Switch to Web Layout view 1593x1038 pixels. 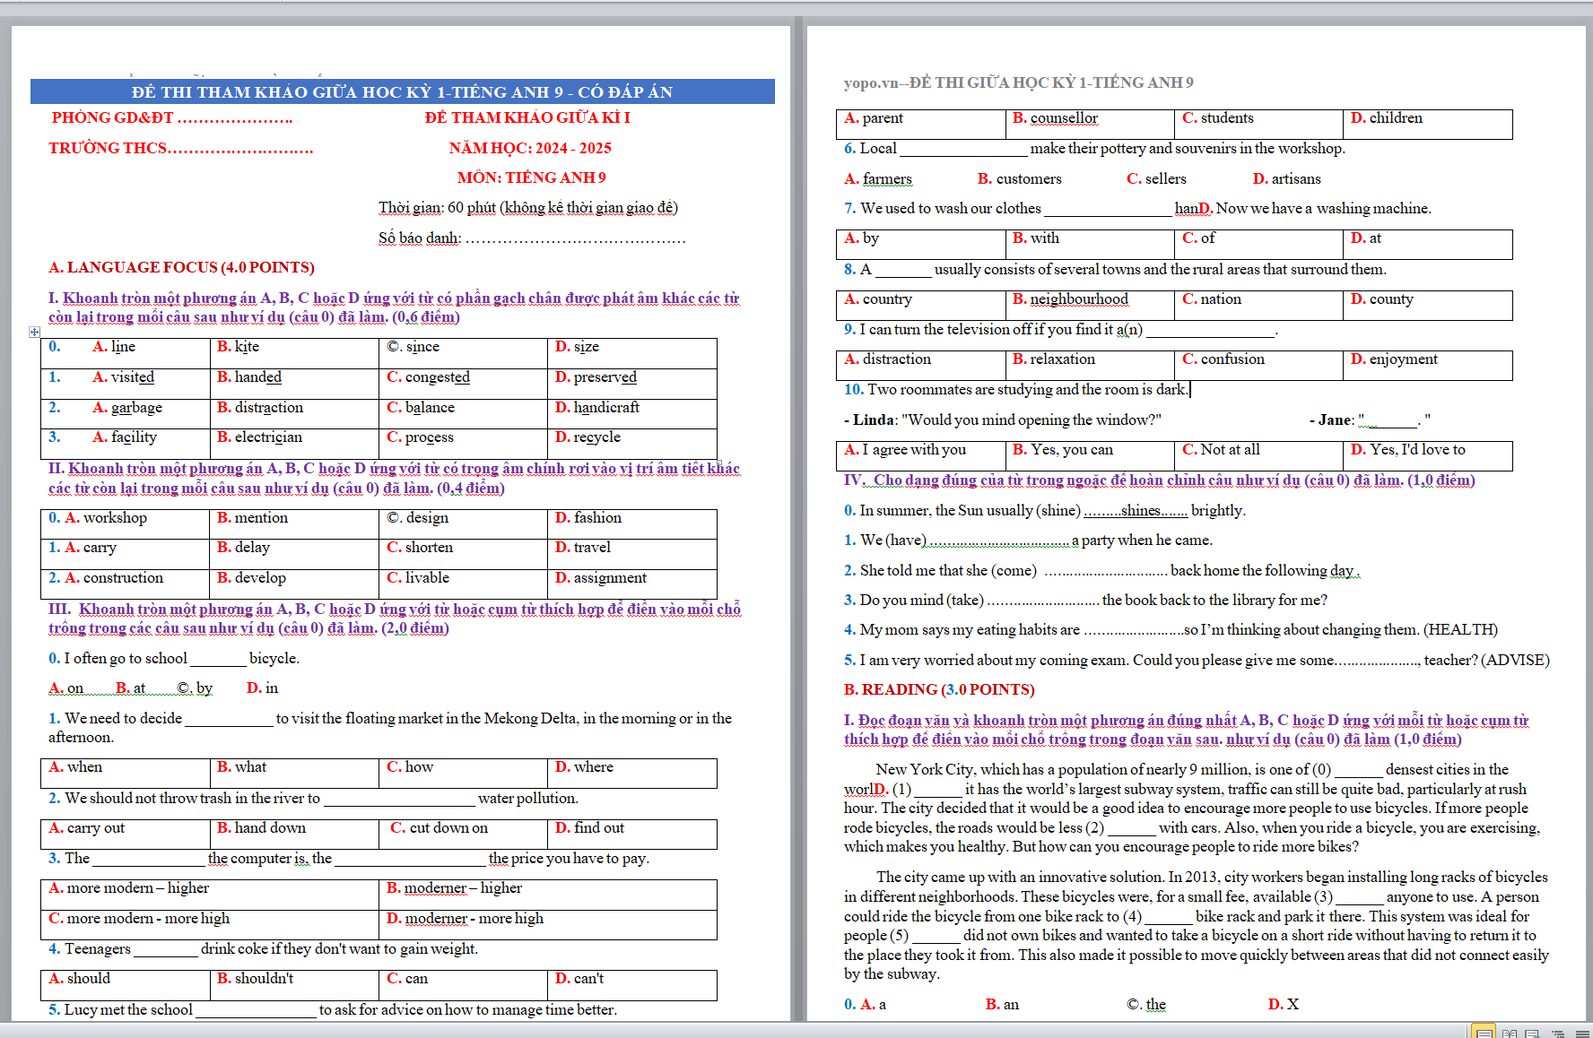(x=1532, y=1033)
